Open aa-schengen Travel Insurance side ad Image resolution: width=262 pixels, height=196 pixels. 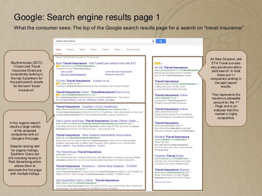click(167, 123)
